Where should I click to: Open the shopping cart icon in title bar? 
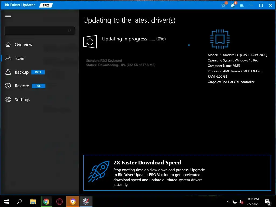pos(224,5)
